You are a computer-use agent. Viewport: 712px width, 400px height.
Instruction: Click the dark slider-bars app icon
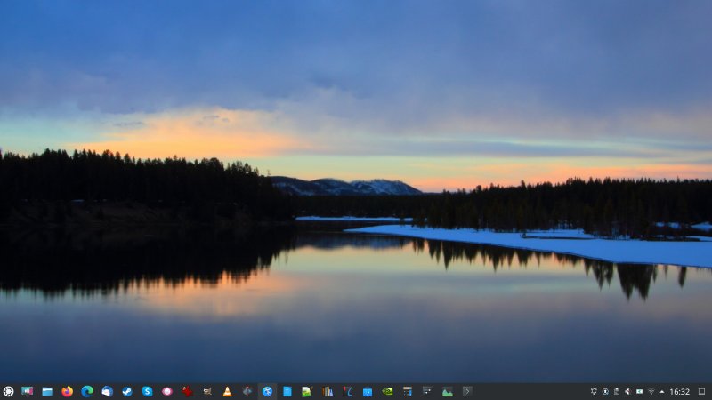click(x=427, y=390)
